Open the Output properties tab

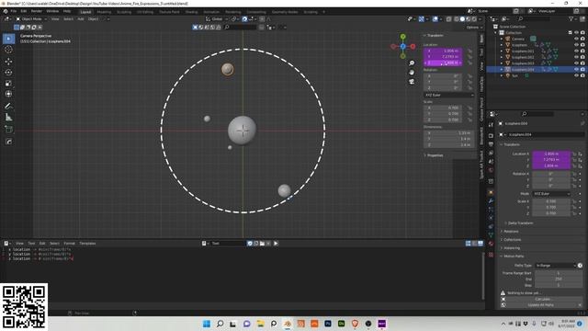point(491,144)
